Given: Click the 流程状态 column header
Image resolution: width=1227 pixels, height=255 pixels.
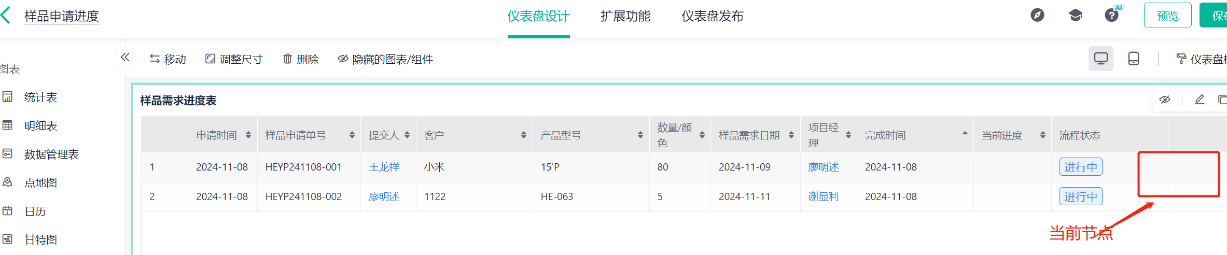Looking at the screenshot, I should (x=1080, y=135).
